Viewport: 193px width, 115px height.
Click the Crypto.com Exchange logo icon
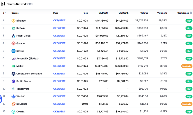click(14, 74)
